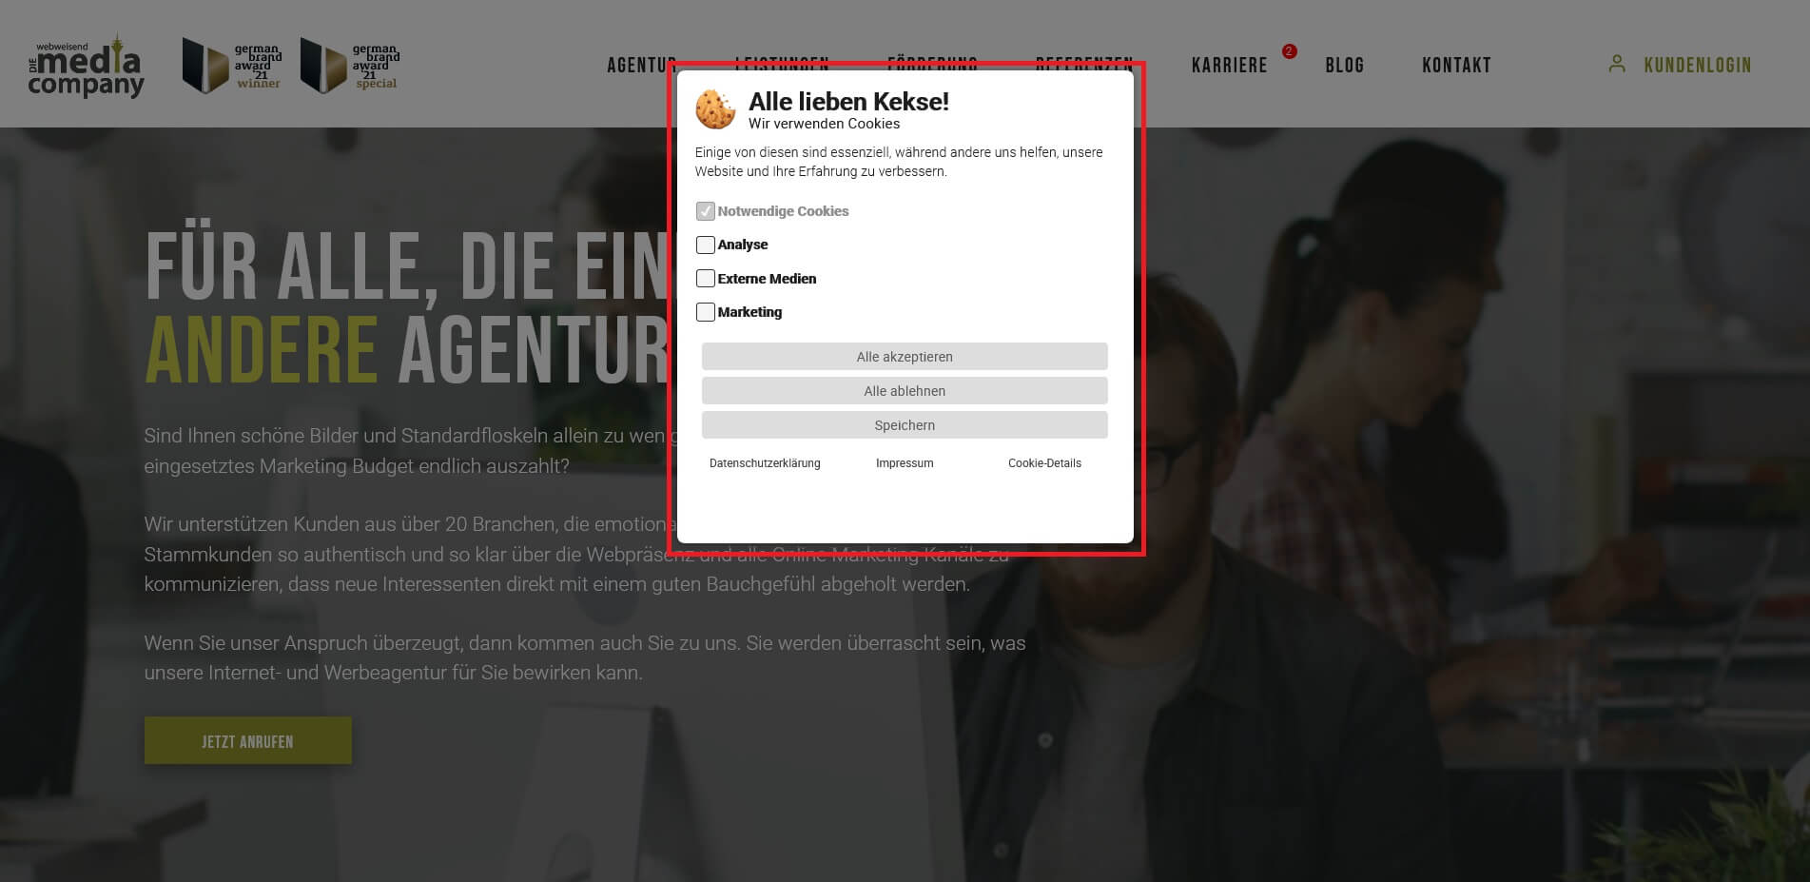Click the 'Analyse' checkbox label text
Image resolution: width=1810 pixels, height=882 pixels.
(743, 245)
